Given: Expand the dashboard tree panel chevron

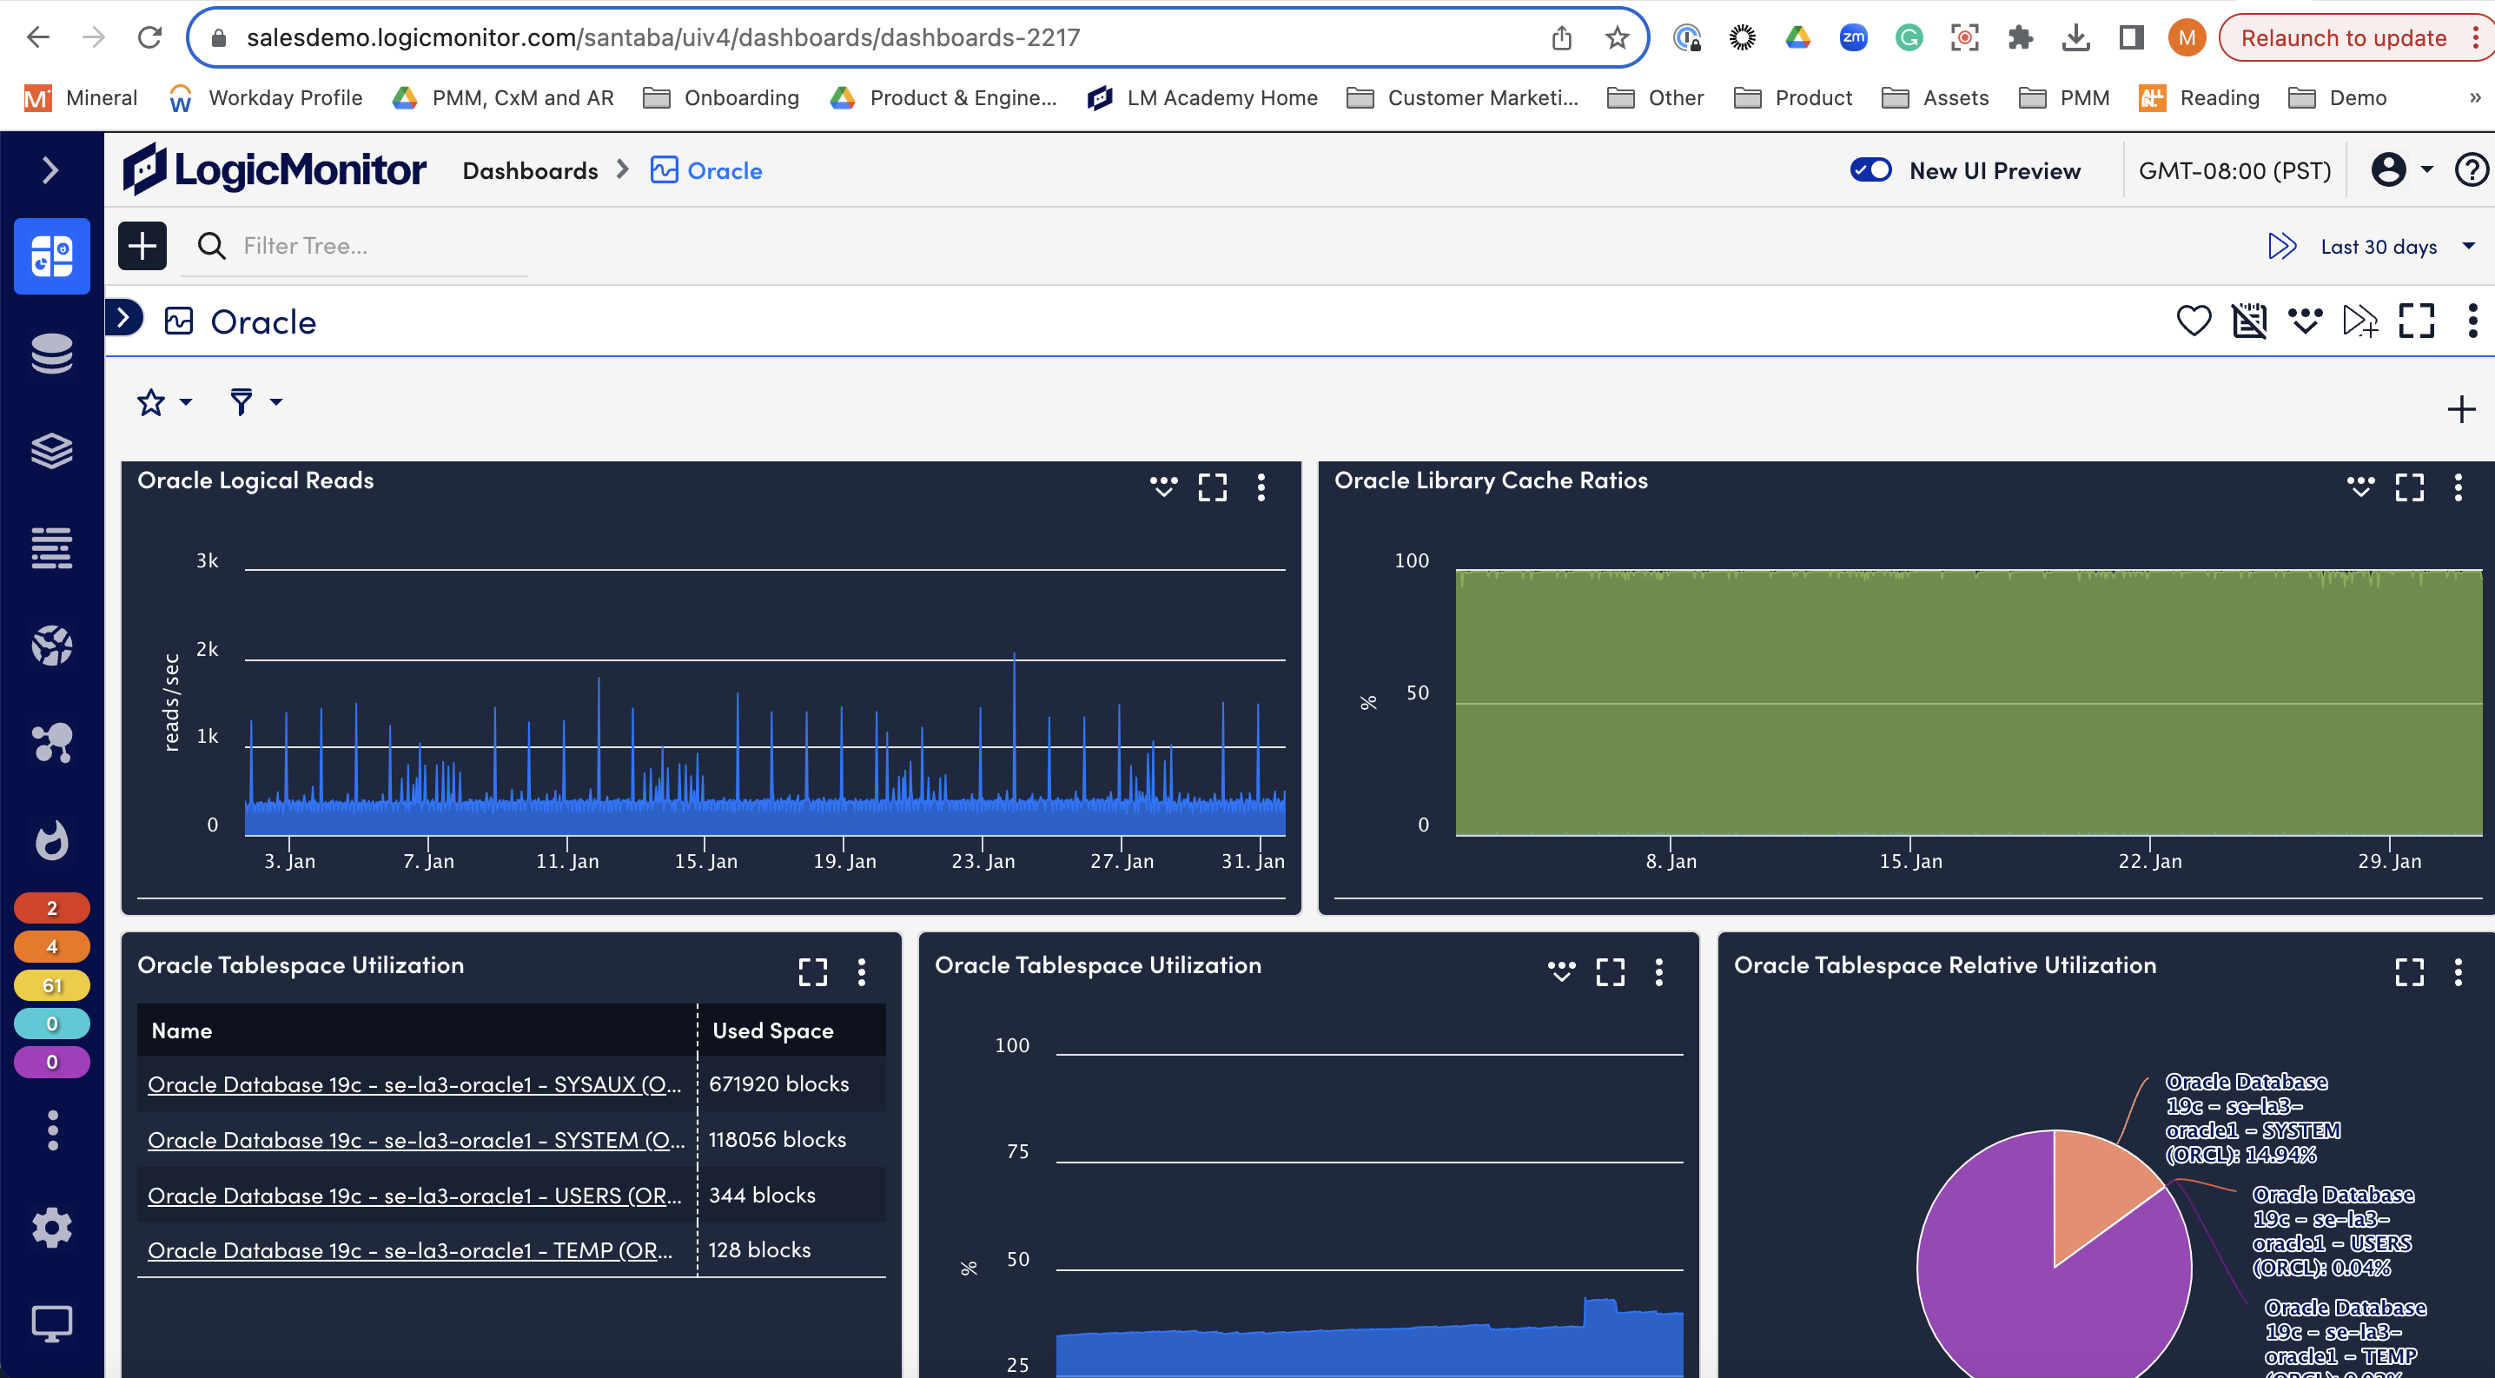Looking at the screenshot, I should (x=124, y=318).
